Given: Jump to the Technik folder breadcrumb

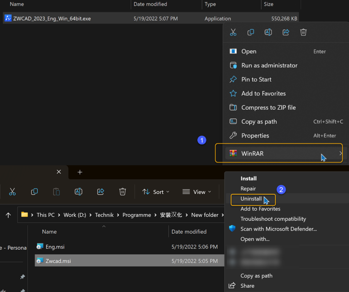Looking at the screenshot, I should [x=104, y=215].
